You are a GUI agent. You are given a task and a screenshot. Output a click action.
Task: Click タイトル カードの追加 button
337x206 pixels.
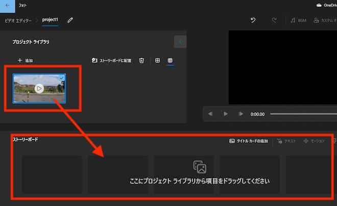point(249,141)
